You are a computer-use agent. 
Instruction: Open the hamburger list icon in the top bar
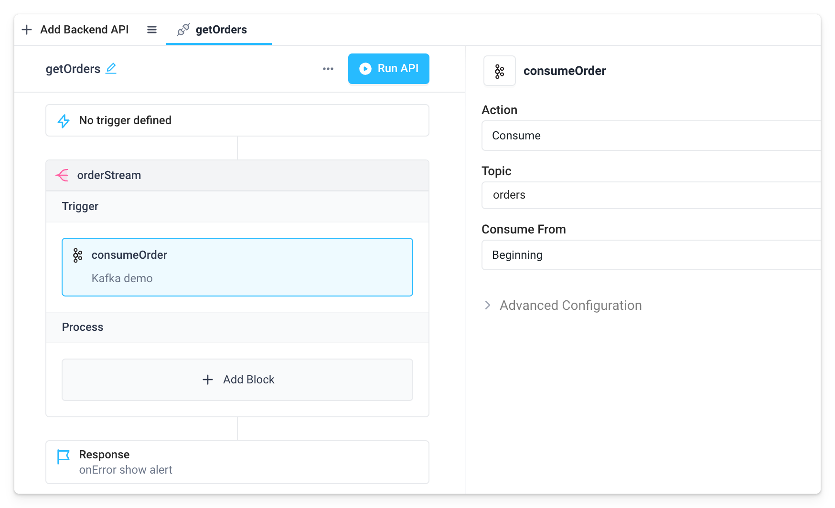click(152, 29)
